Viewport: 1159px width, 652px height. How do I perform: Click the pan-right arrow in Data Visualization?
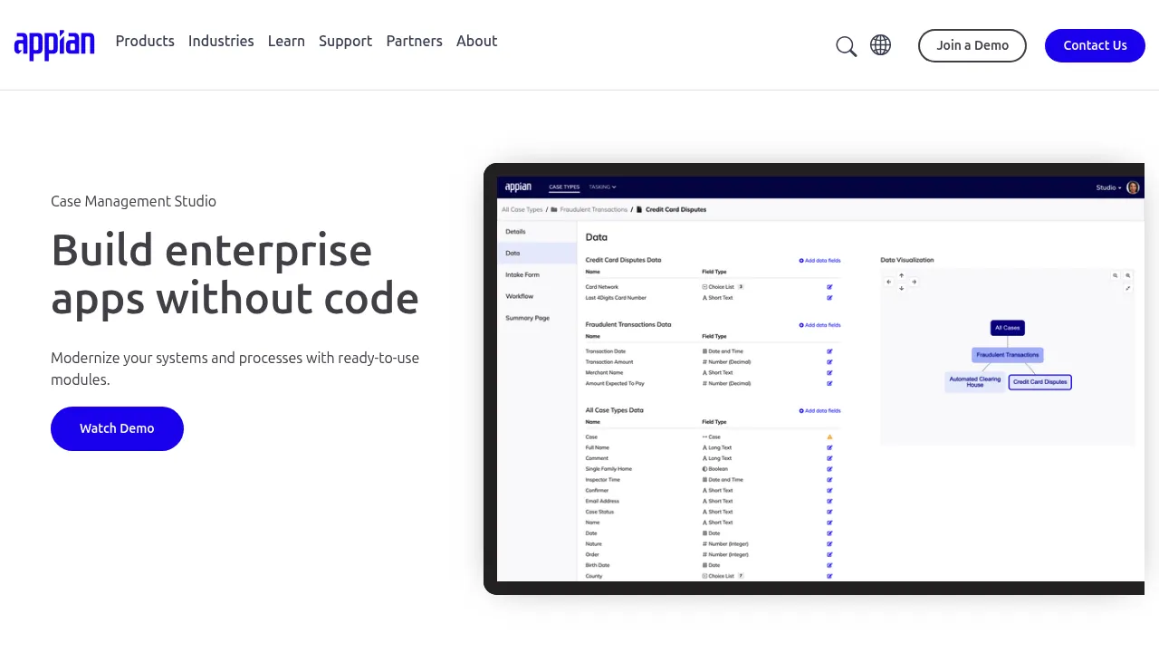click(x=914, y=282)
